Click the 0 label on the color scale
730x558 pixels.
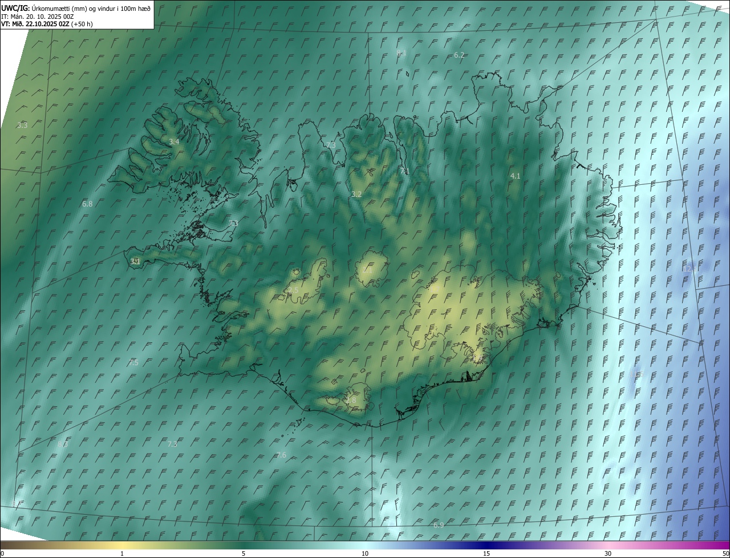2,553
